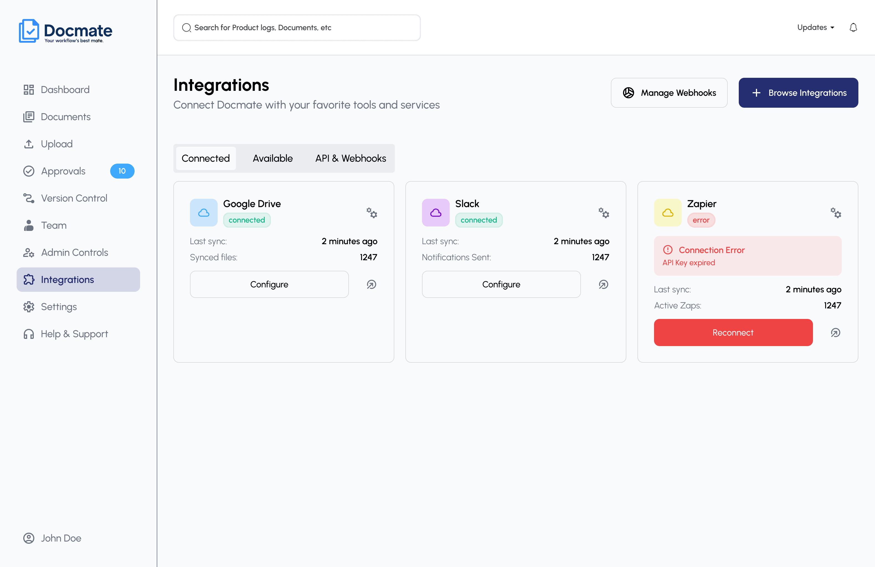Click 'Synced files:' label
The height and width of the screenshot is (567, 875).
pyautogui.click(x=213, y=257)
